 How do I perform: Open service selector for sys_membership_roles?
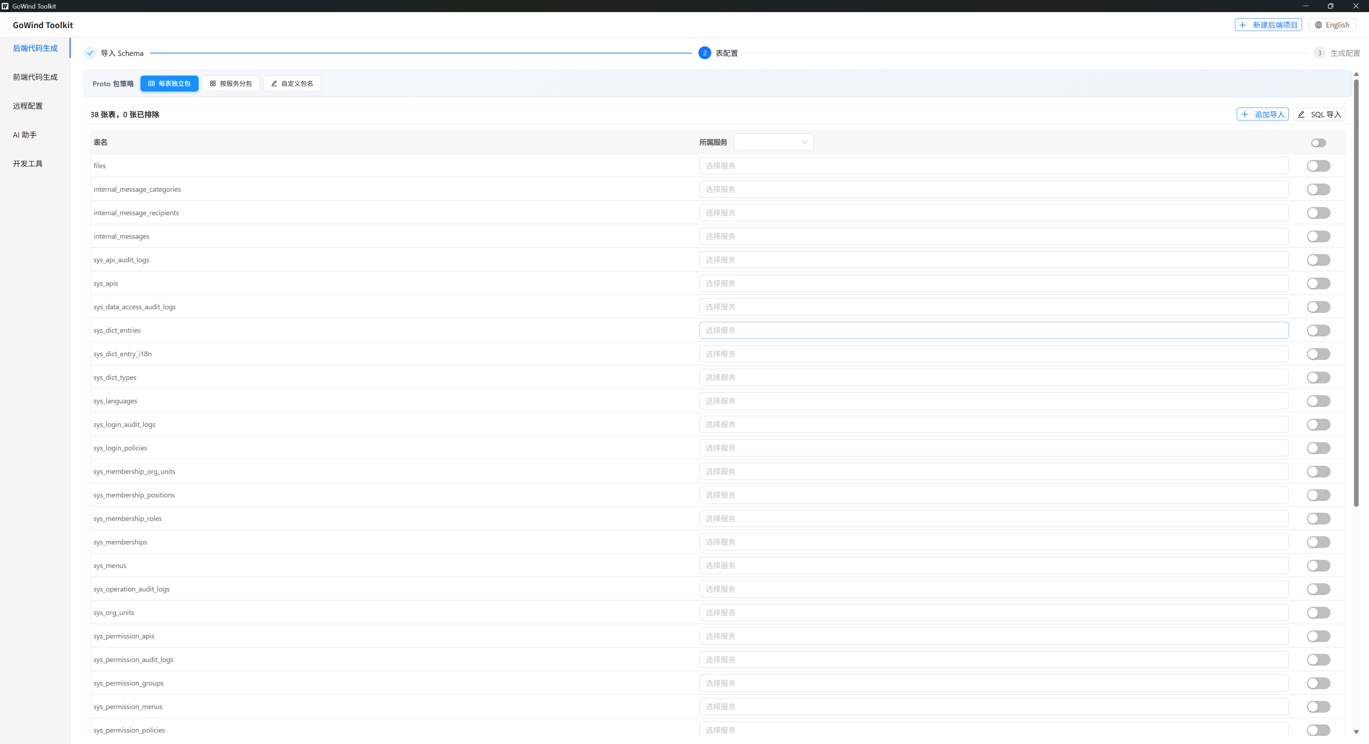point(994,518)
